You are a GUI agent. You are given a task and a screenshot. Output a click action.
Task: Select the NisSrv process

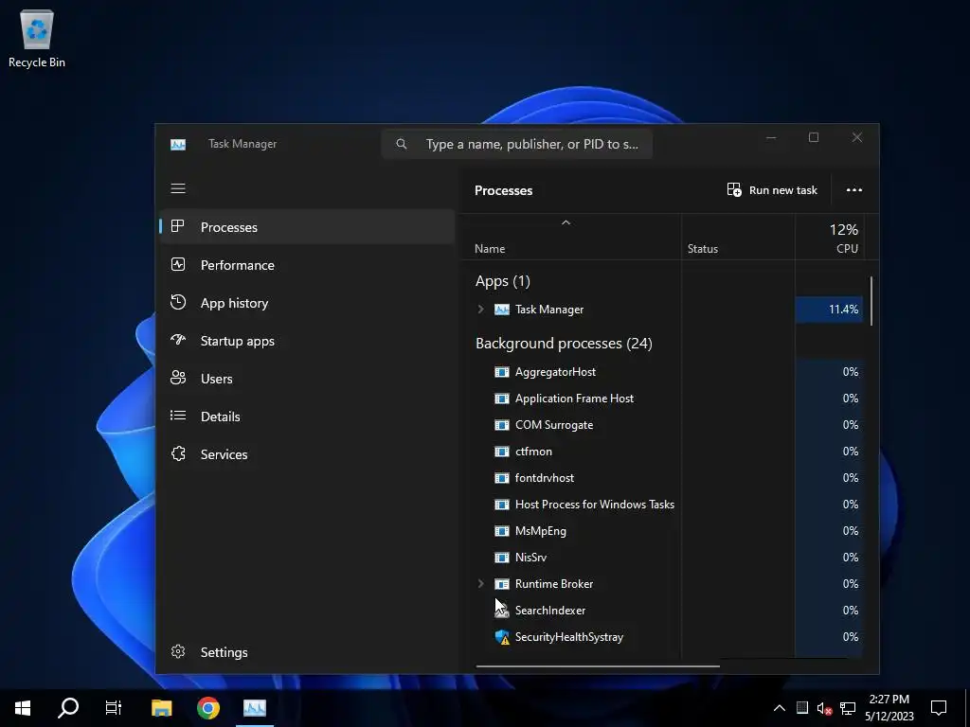pyautogui.click(x=663, y=557)
